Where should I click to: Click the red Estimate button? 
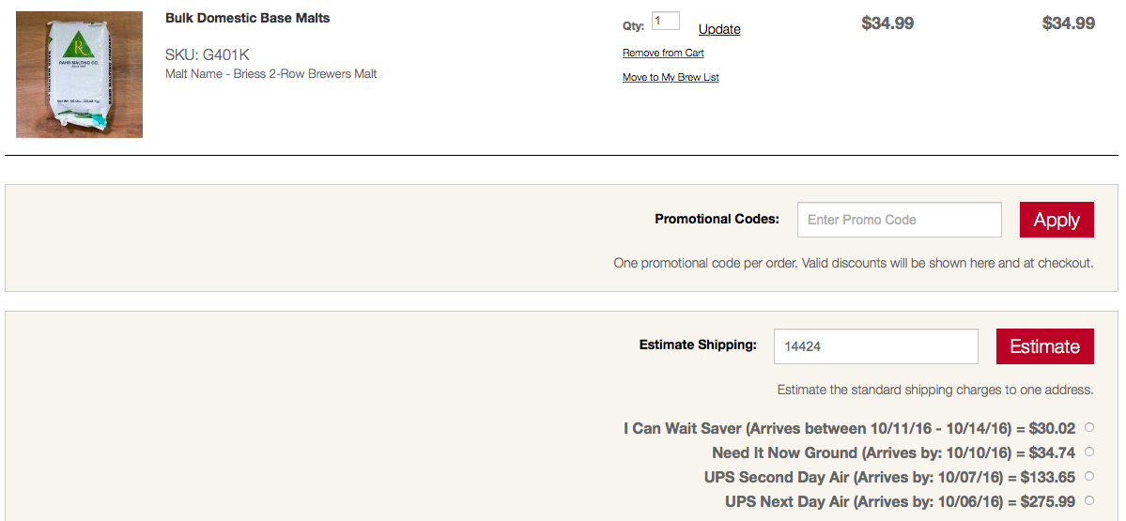pos(1045,345)
